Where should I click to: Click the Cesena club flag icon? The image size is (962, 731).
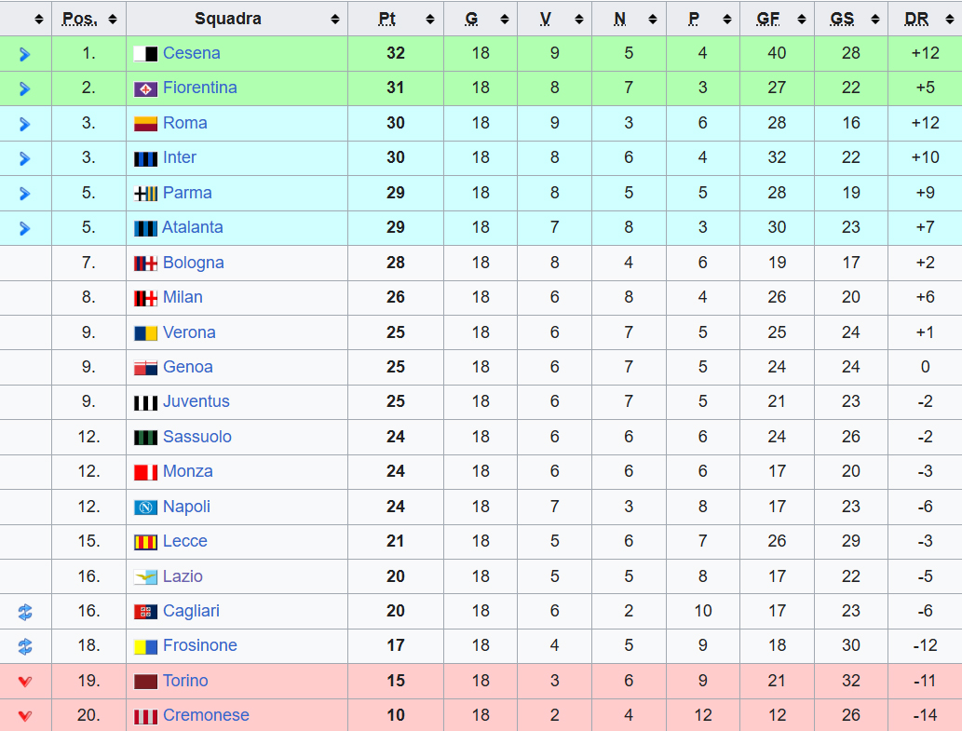[145, 54]
